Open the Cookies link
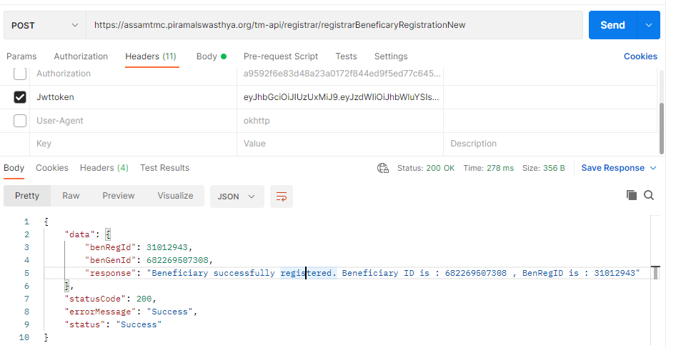676x348 pixels. (x=640, y=56)
